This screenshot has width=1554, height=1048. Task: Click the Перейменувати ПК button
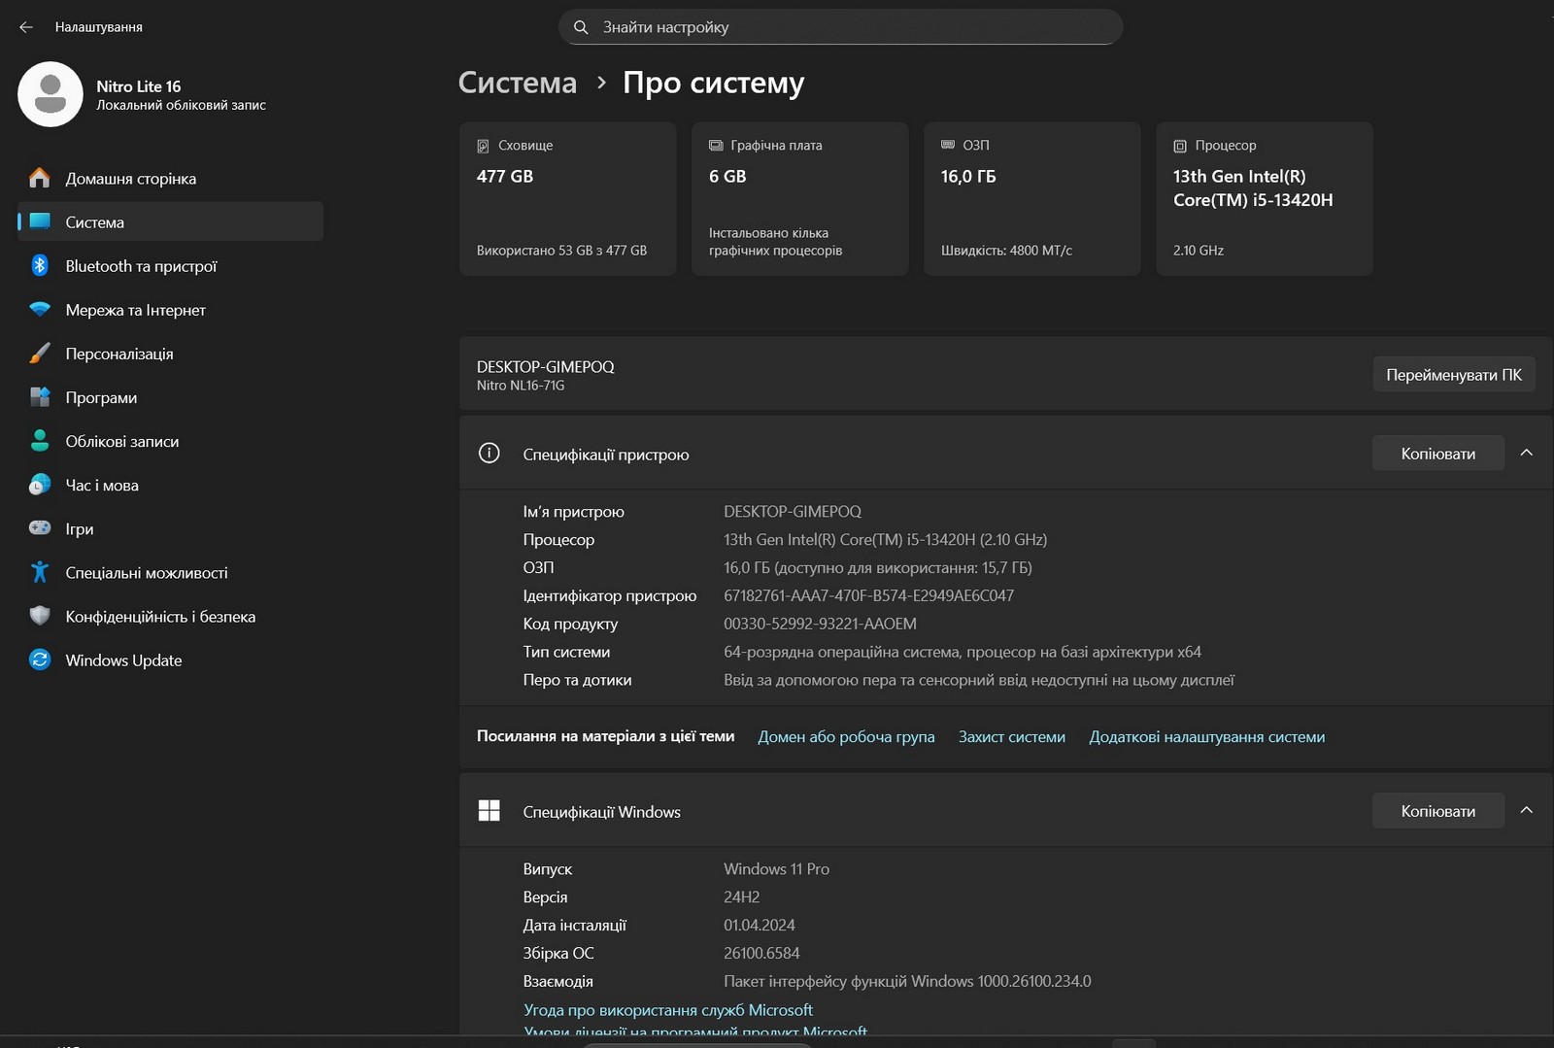pos(1453,375)
